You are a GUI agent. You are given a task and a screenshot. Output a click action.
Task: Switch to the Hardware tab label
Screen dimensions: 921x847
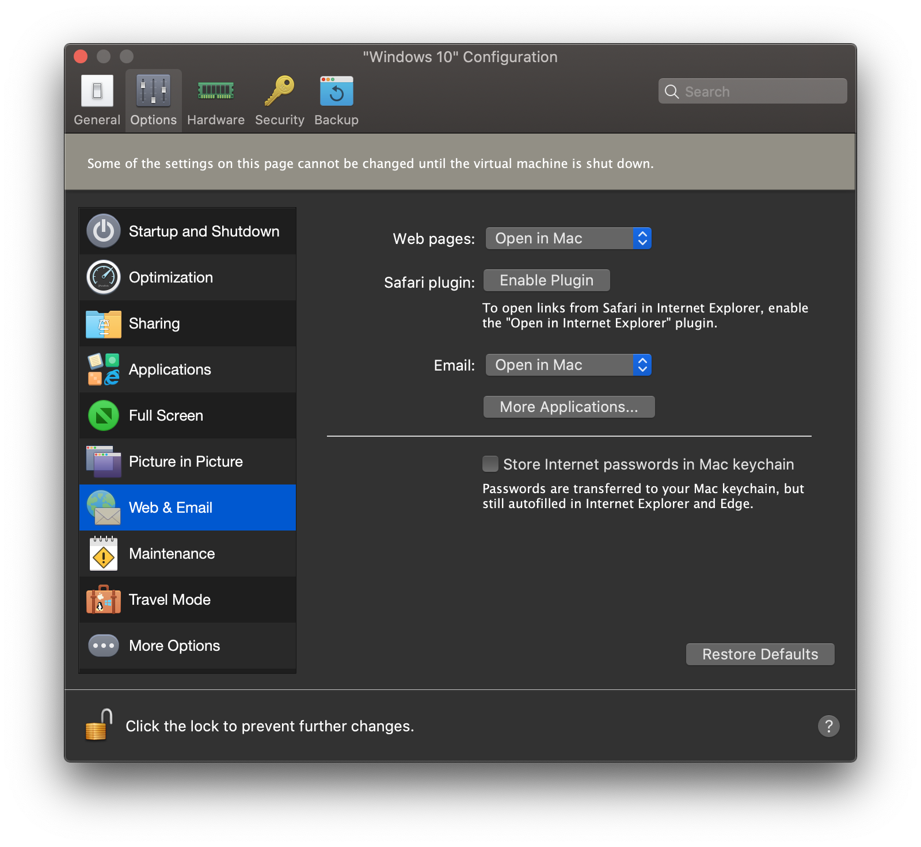pos(216,120)
